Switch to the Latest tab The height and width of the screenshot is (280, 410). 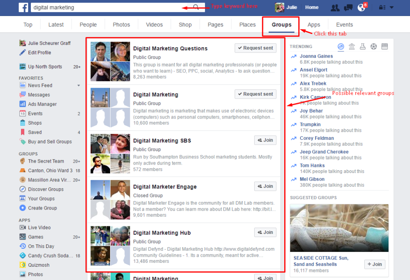56,24
